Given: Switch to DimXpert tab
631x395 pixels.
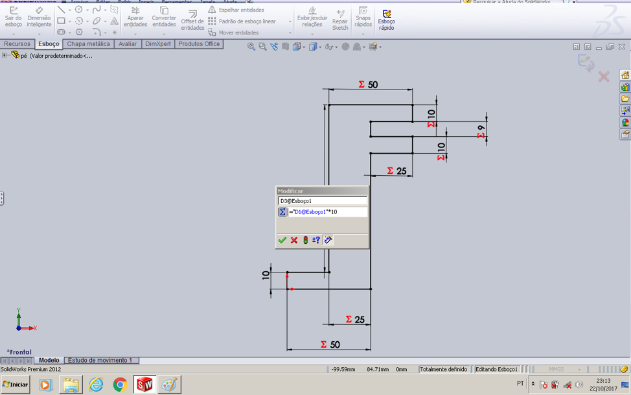Looking at the screenshot, I should coord(158,44).
